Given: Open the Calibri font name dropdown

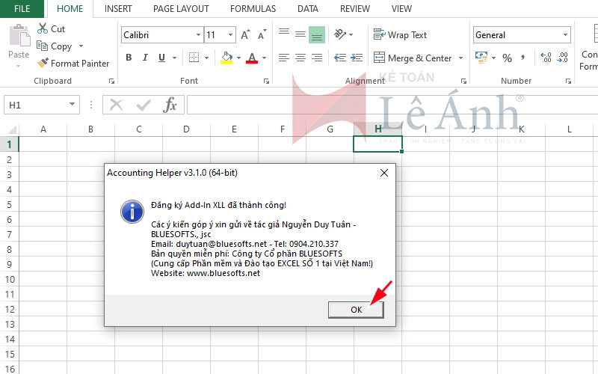Looking at the screenshot, I should pyautogui.click(x=198, y=35).
